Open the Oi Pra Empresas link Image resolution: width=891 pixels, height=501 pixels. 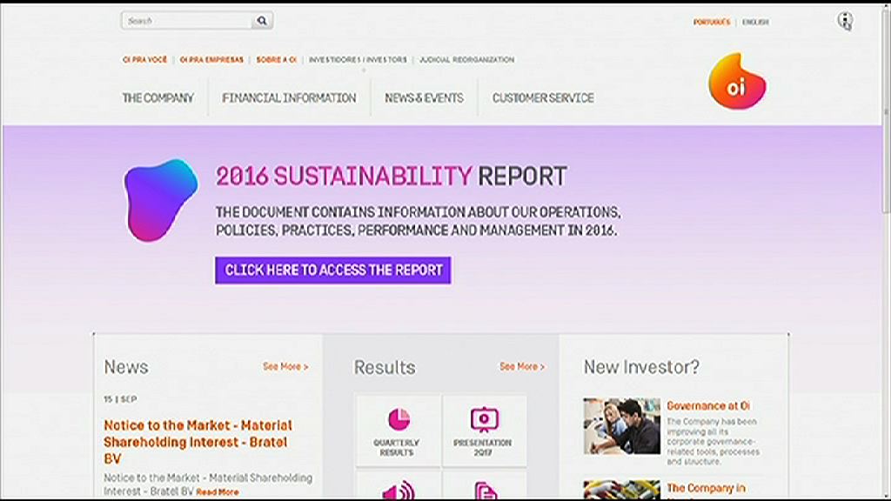pos(211,60)
